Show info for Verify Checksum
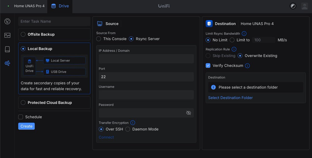 (247, 65)
